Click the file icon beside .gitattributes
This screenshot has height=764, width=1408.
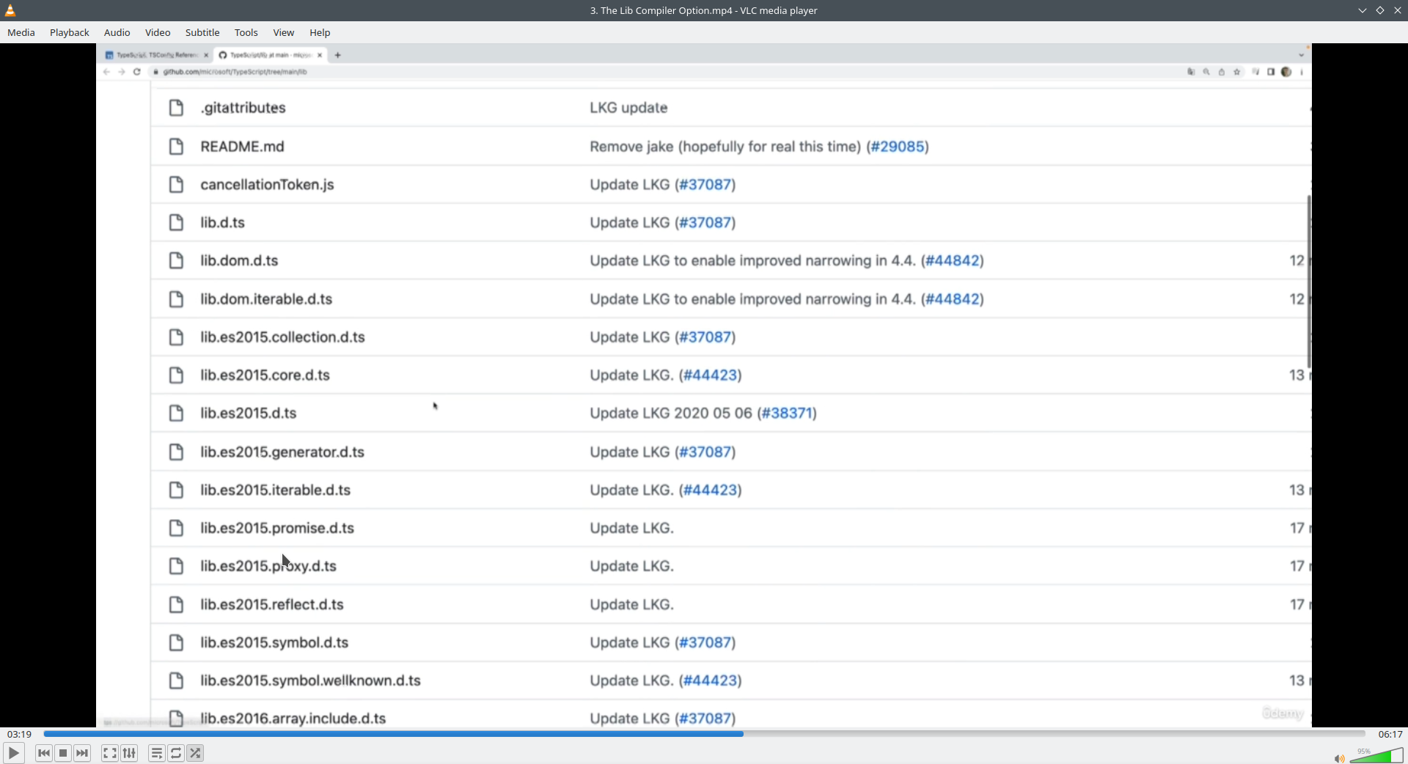point(176,108)
